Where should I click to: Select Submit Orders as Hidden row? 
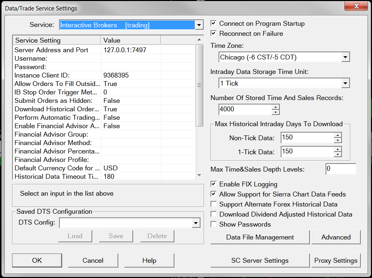point(104,100)
